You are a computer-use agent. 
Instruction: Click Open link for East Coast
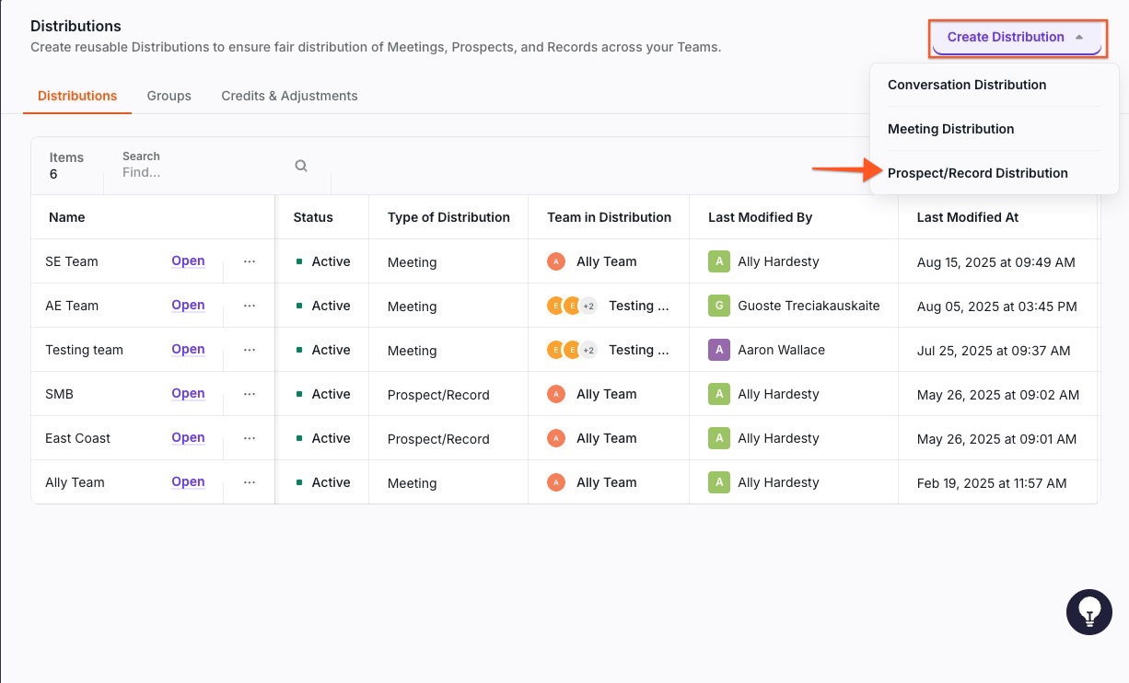pos(188,438)
